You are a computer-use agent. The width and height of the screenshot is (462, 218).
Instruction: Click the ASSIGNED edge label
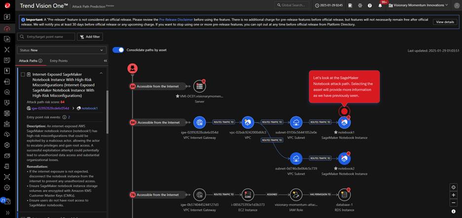tap(272, 194)
